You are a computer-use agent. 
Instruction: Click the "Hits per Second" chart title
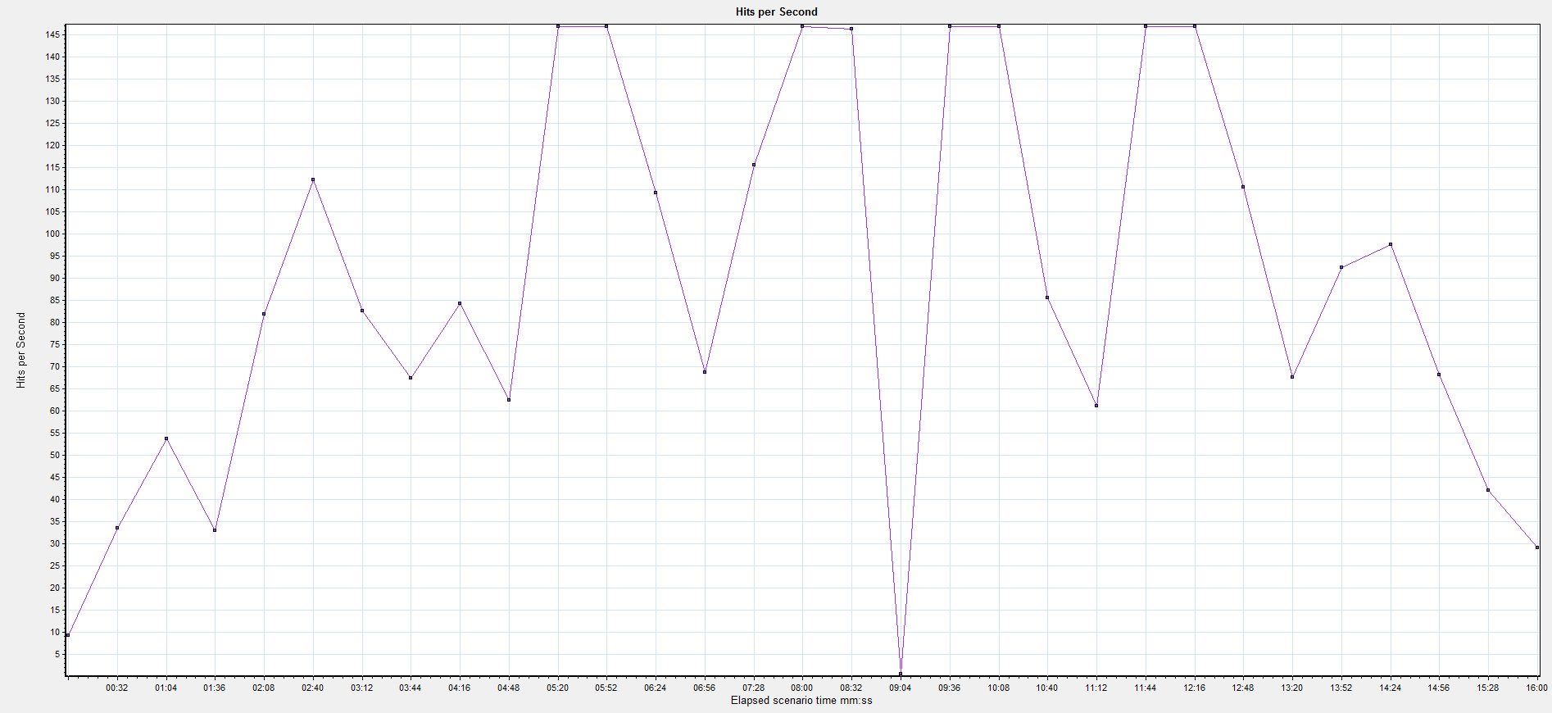[776, 11]
